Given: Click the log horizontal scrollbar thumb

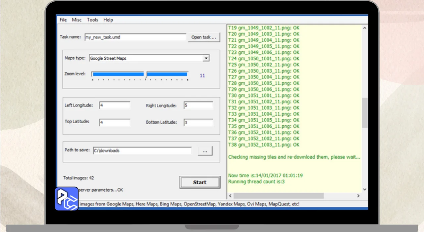Looking at the screenshot, I should 278,196.
